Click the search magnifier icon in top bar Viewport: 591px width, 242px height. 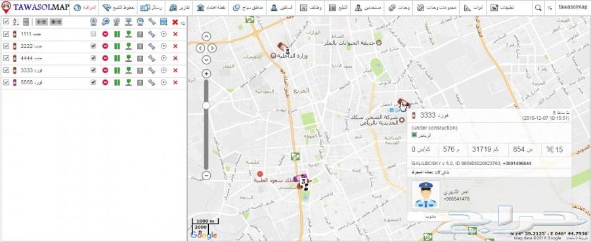(538, 8)
